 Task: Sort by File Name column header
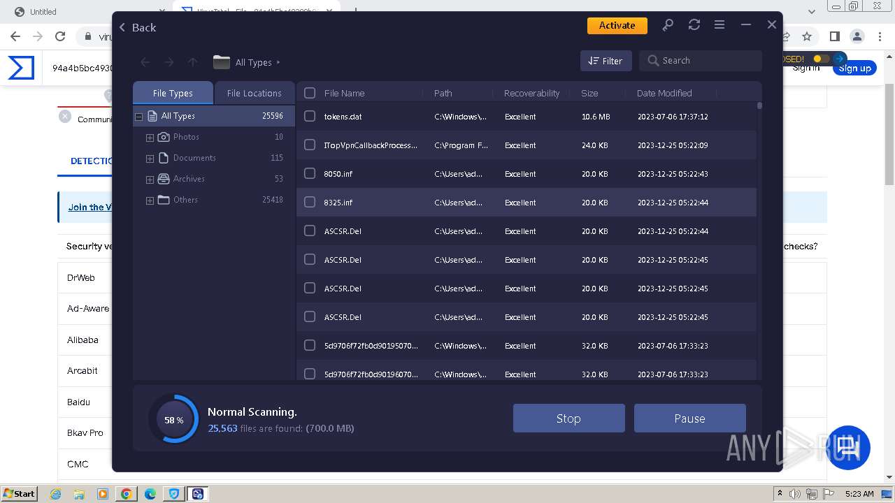pyautogui.click(x=344, y=93)
